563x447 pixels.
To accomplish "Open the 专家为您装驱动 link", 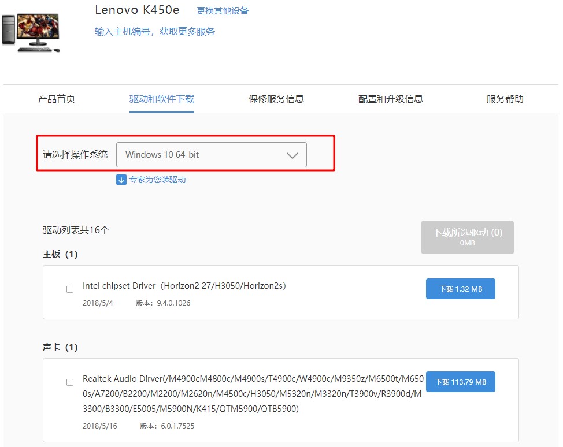I will (x=157, y=180).
